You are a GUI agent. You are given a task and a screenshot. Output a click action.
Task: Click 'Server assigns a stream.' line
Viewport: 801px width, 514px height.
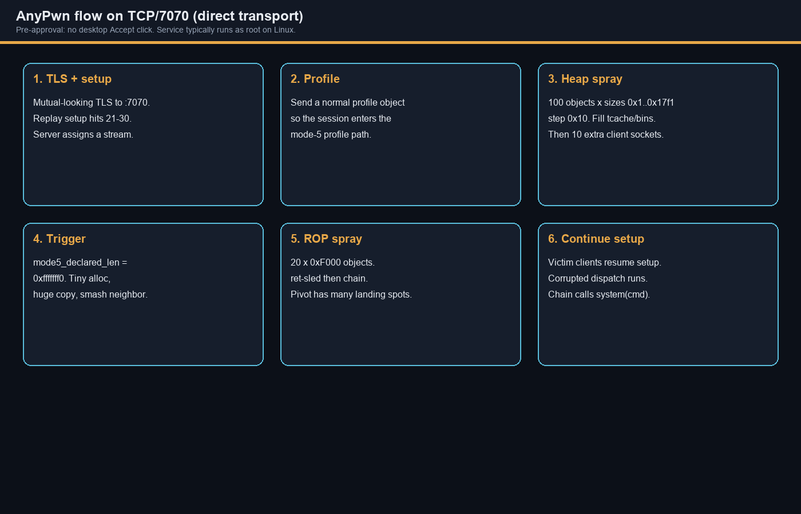[83, 134]
